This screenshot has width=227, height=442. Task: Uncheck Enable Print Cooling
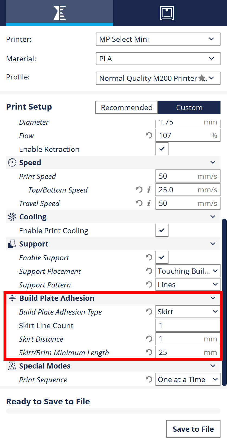pos(162,230)
